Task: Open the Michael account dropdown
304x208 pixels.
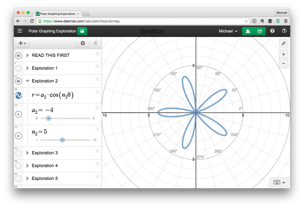Action: pyautogui.click(x=227, y=31)
